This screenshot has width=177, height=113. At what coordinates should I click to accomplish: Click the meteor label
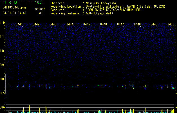(40, 9)
